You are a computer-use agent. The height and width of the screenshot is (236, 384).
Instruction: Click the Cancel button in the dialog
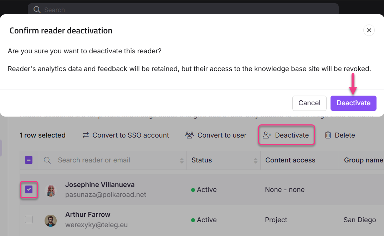pyautogui.click(x=309, y=103)
